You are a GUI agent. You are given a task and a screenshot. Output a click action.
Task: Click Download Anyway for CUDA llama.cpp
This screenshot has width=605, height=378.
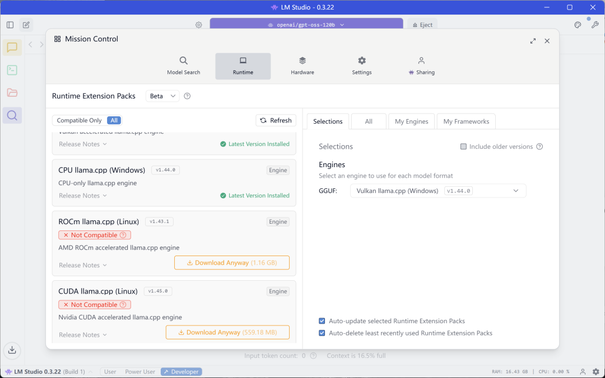[x=227, y=332]
